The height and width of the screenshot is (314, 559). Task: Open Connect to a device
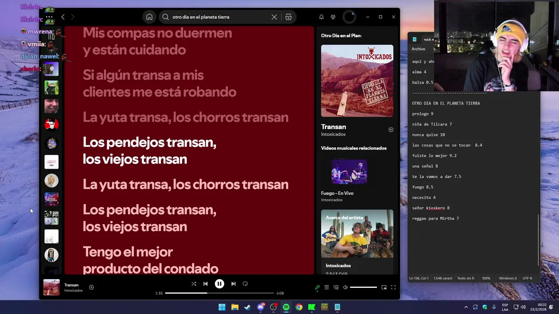[x=336, y=287]
